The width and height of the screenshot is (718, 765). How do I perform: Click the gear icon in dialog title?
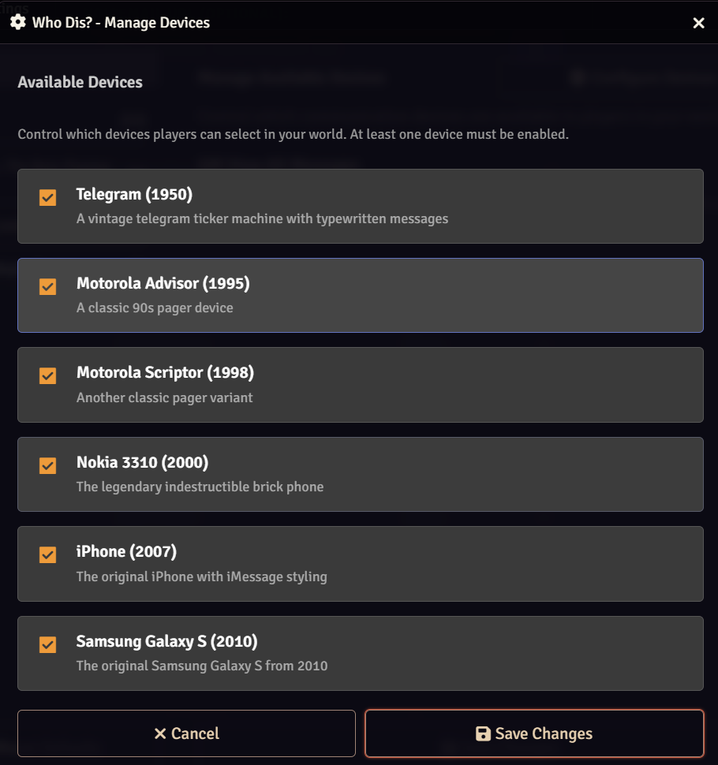pyautogui.click(x=18, y=22)
